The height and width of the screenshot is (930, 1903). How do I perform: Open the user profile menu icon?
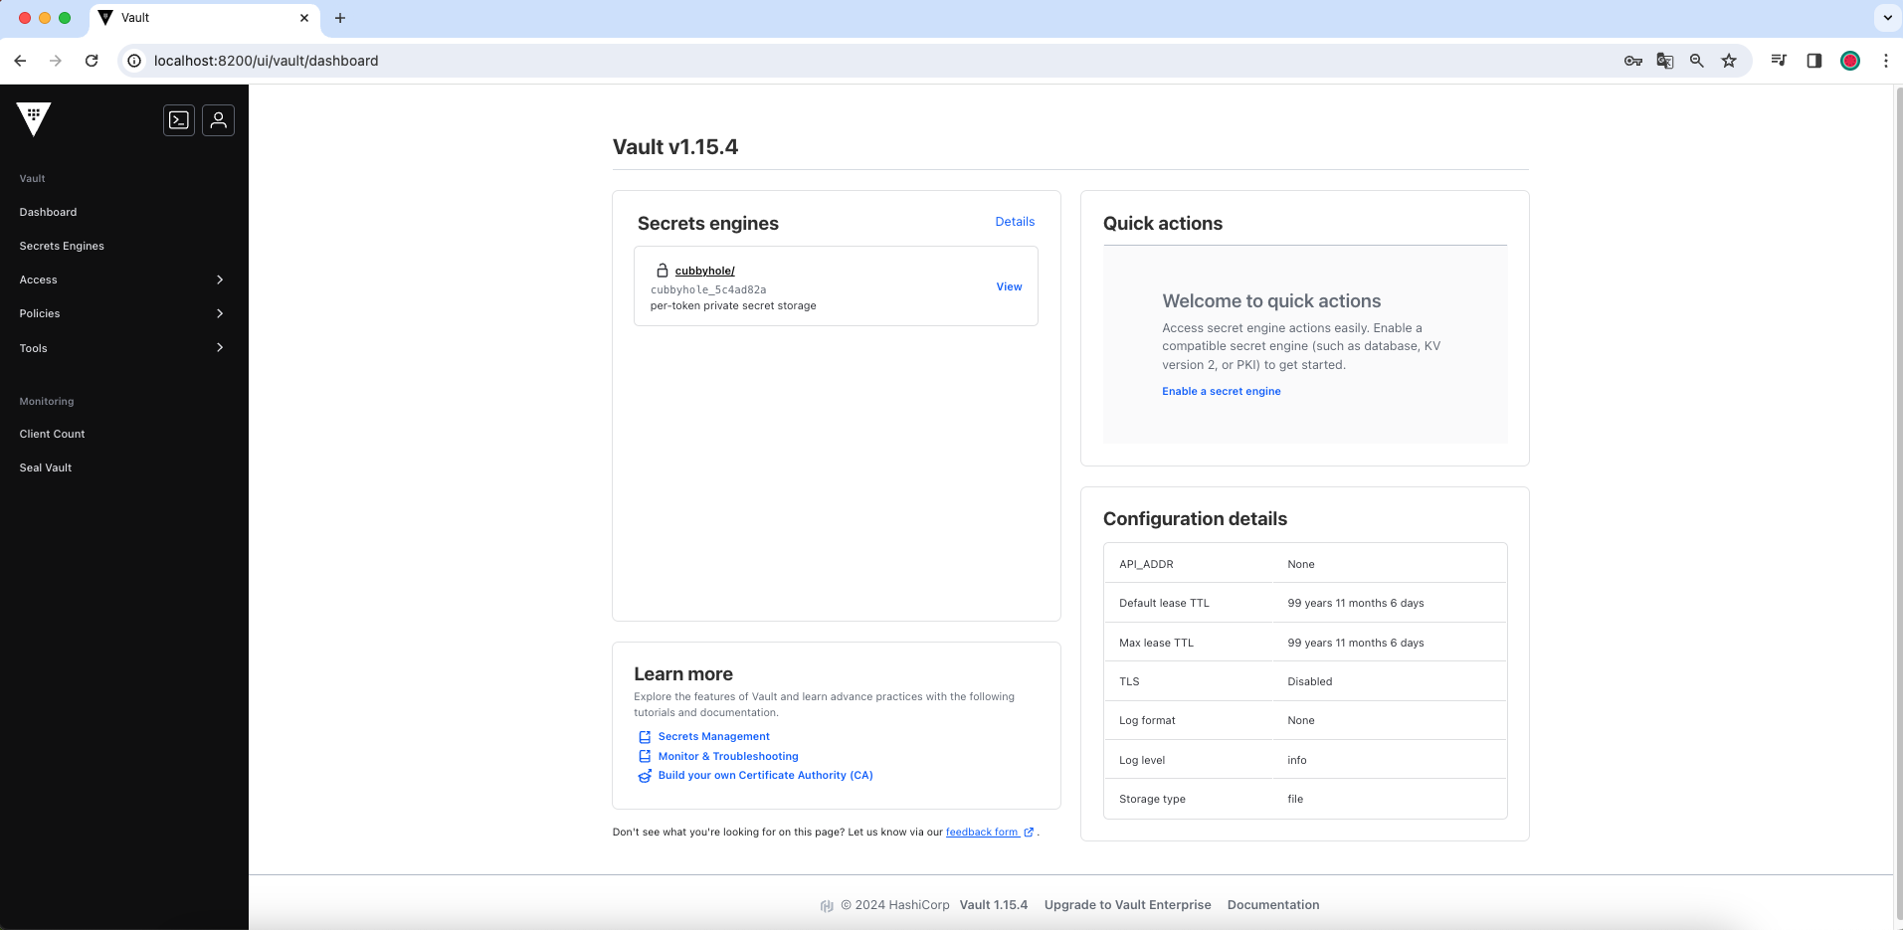[x=219, y=120]
